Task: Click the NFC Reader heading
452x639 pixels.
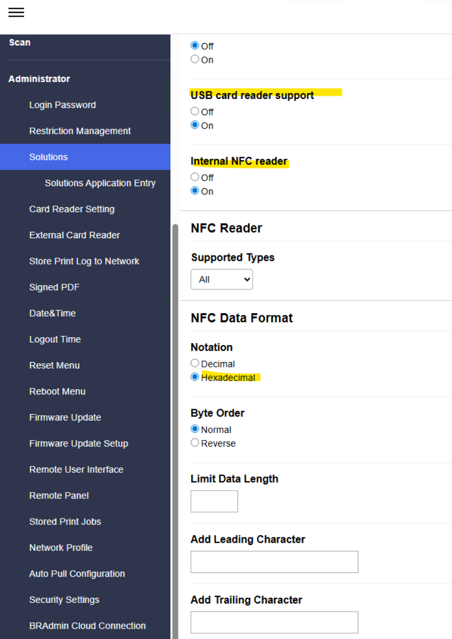Action: point(226,228)
